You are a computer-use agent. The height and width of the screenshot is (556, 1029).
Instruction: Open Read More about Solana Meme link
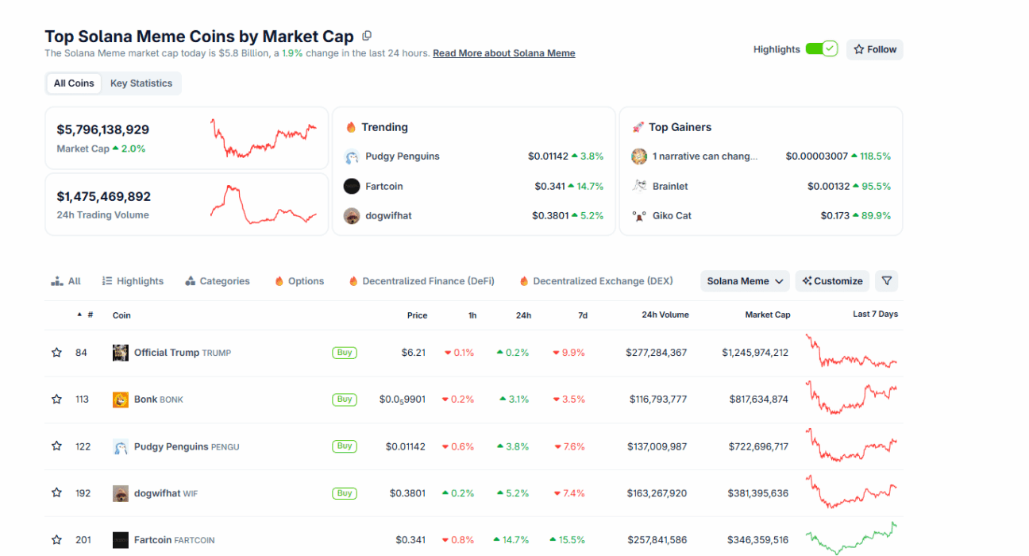coord(503,53)
